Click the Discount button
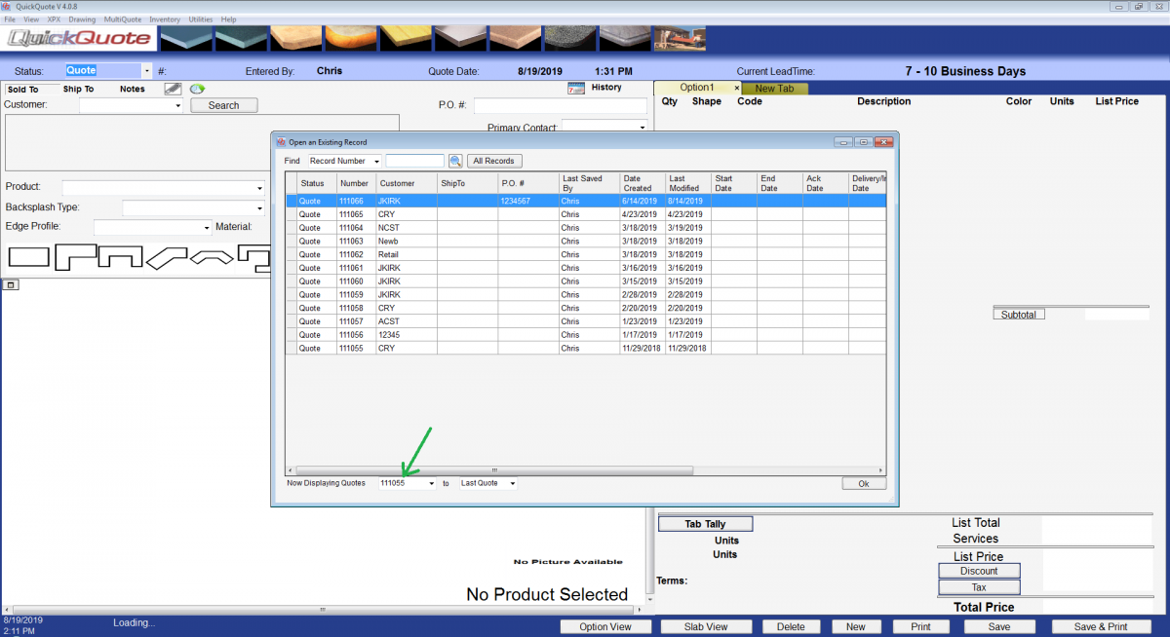This screenshot has height=637, width=1170. pyautogui.click(x=979, y=571)
